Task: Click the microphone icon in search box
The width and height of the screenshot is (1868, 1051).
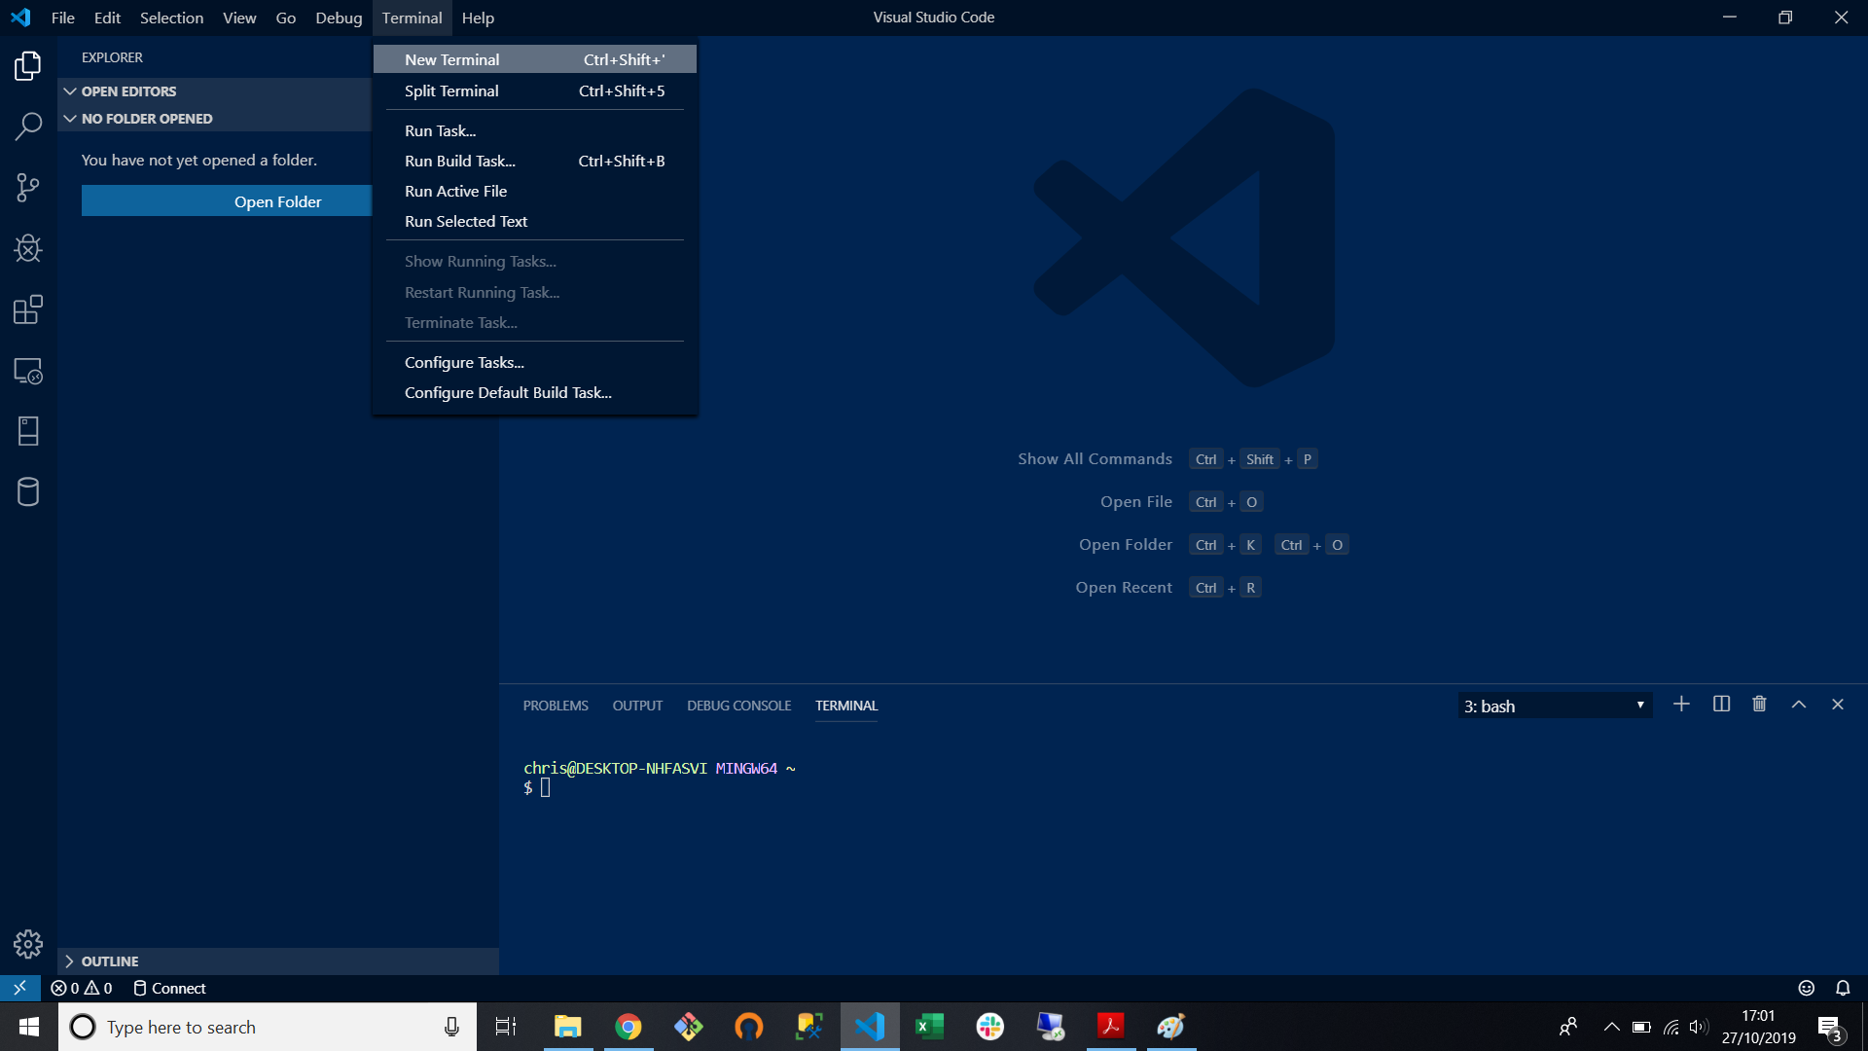Action: (451, 1027)
